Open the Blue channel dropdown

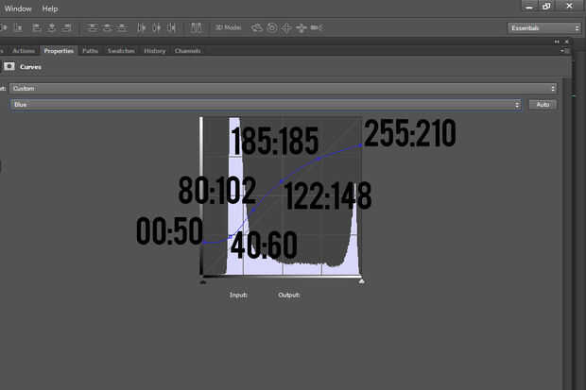(266, 105)
